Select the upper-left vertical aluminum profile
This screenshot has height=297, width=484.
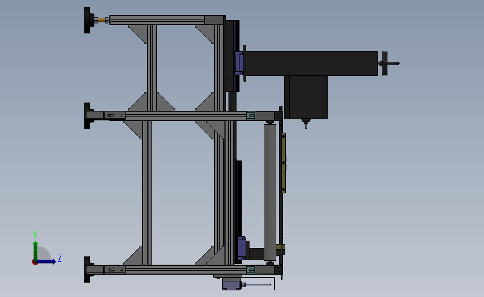pyautogui.click(x=152, y=68)
